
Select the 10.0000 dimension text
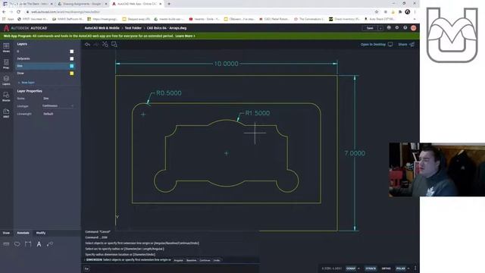[x=227, y=64]
